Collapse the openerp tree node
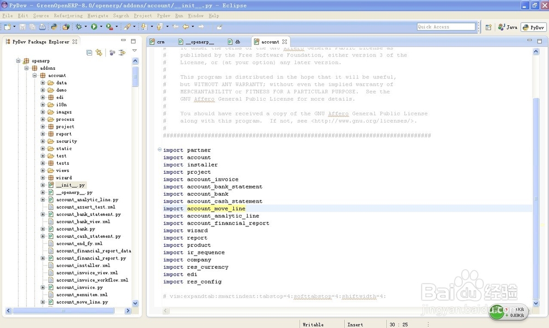 18,60
